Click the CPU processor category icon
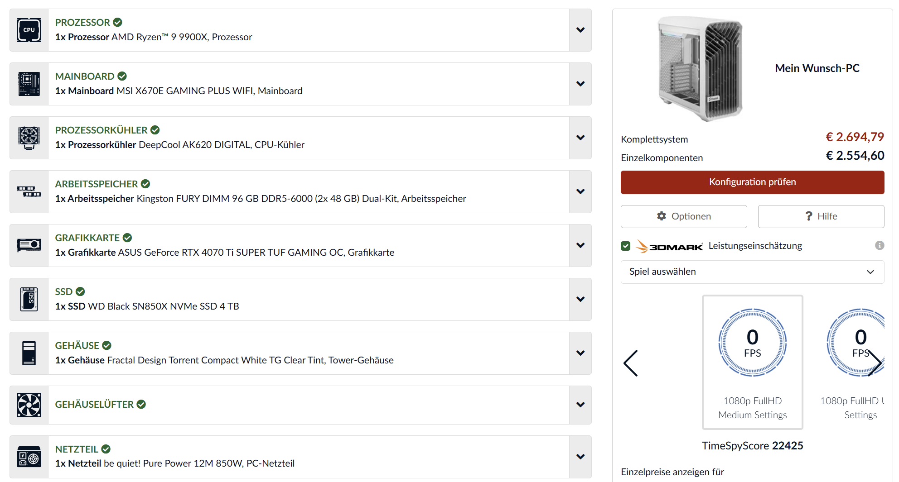This screenshot has height=482, width=899. pyautogui.click(x=29, y=30)
